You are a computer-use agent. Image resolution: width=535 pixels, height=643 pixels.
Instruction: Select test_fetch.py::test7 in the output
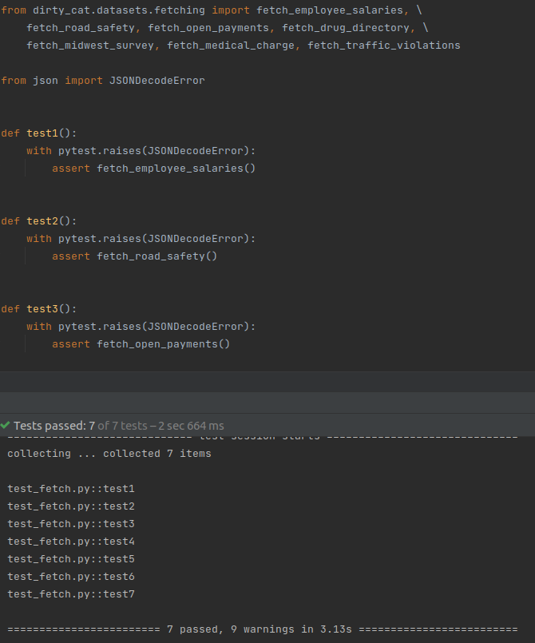click(71, 594)
